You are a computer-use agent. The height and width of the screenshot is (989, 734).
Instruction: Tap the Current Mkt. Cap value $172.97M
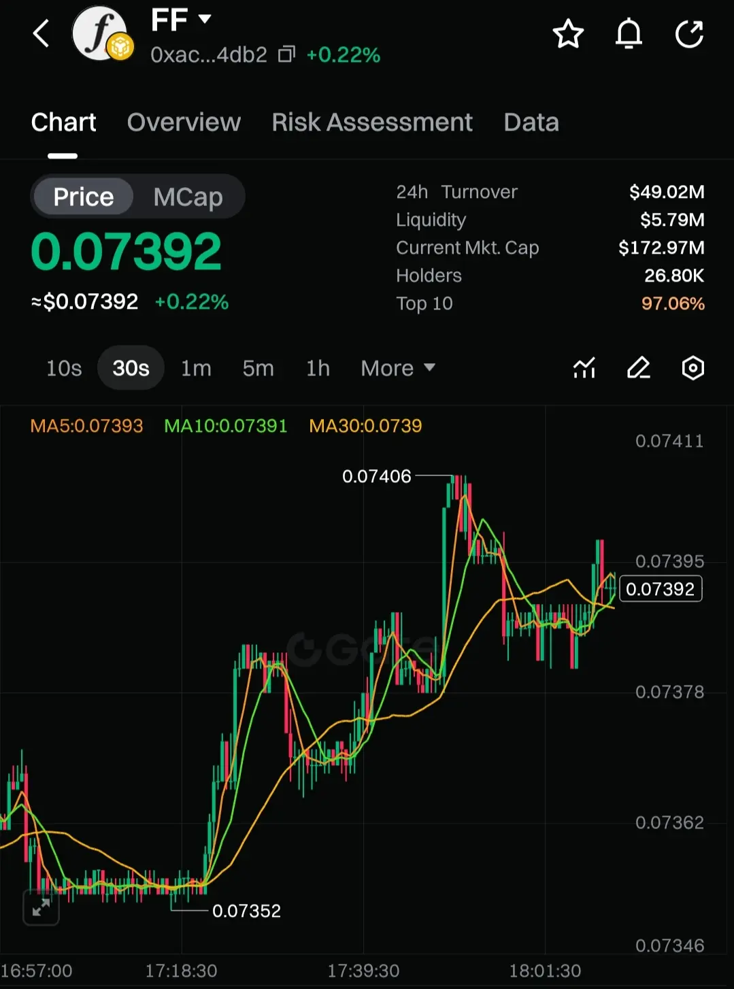pos(661,248)
